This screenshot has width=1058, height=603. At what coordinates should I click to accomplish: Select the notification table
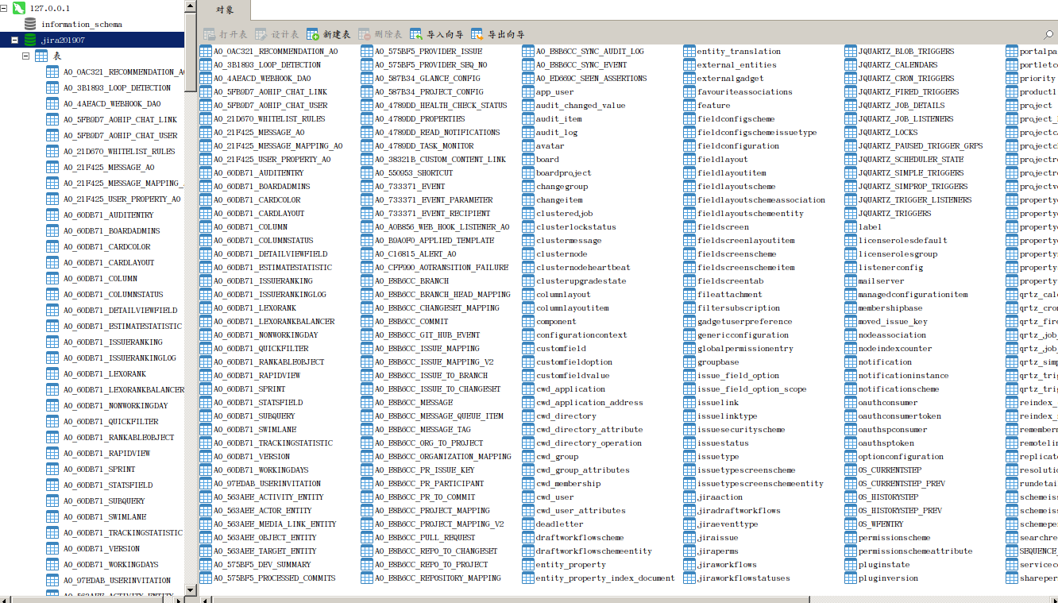pyautogui.click(x=885, y=362)
